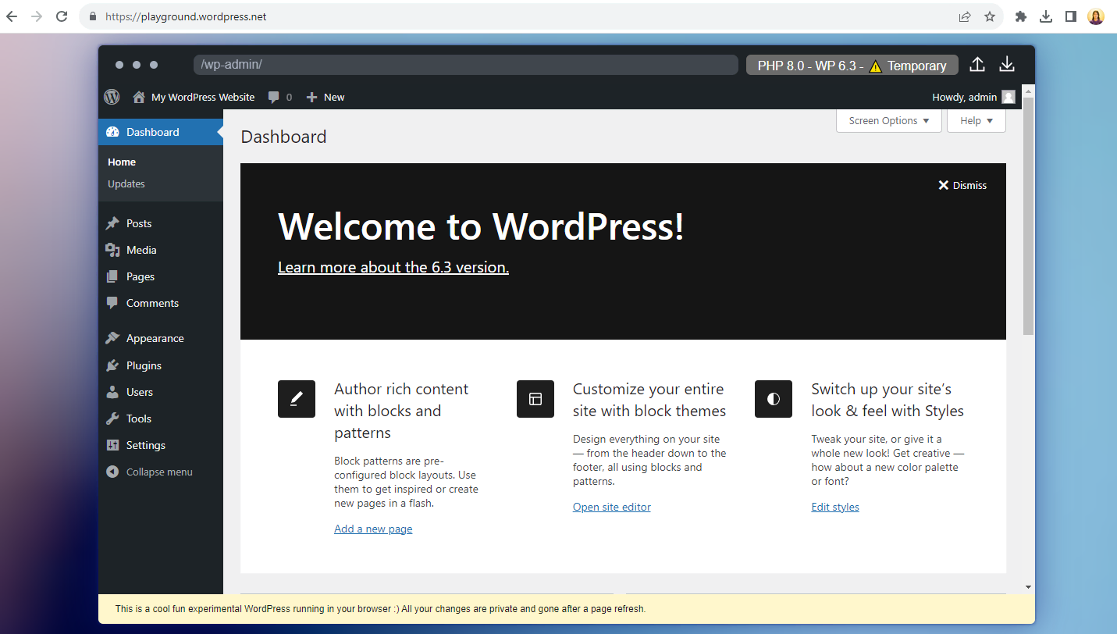Expand the Help dropdown

(x=976, y=120)
